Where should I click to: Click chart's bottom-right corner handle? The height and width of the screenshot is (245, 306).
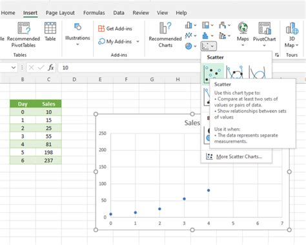289,230
